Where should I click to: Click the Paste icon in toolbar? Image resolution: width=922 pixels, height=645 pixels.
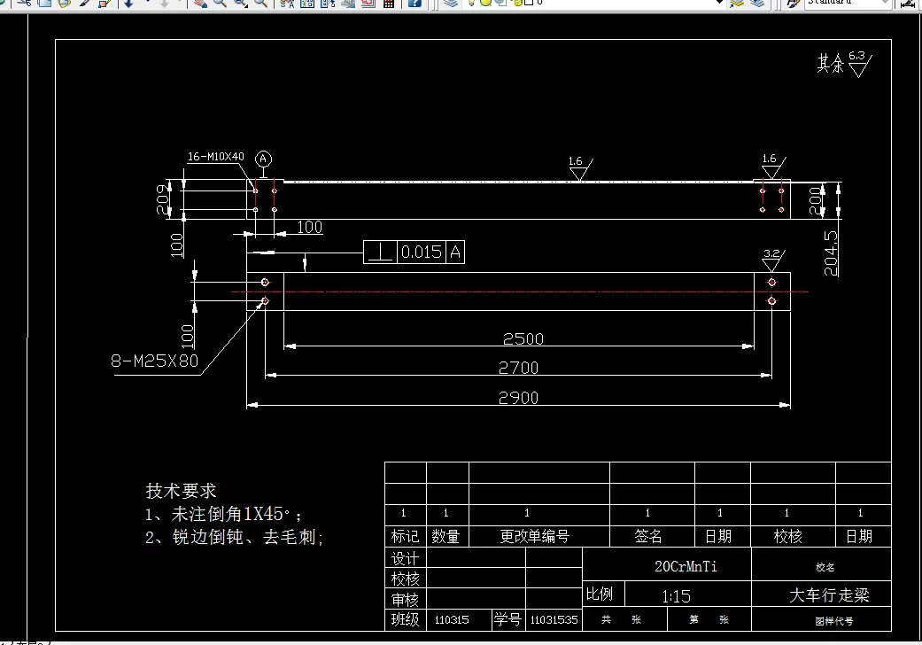point(65,3)
